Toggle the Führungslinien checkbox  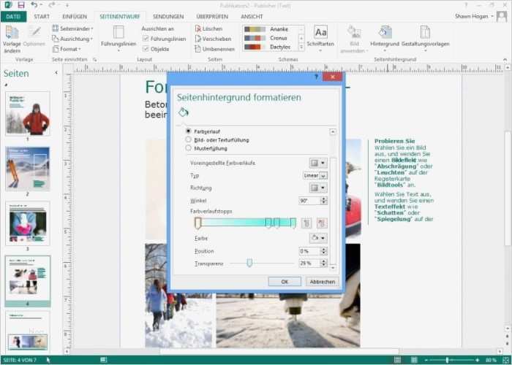point(146,39)
